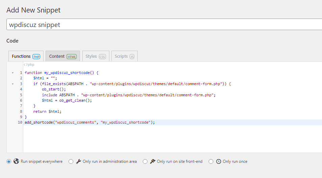Click the '$html = "";' code on line 2

point(45,78)
